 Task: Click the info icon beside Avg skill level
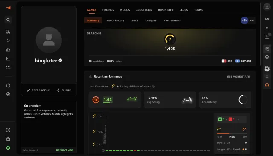154,87
